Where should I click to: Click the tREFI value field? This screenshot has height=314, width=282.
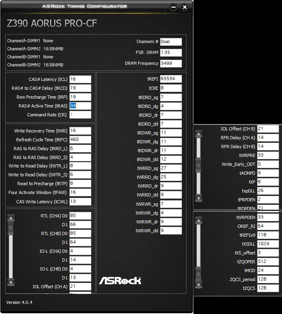tap(171, 79)
